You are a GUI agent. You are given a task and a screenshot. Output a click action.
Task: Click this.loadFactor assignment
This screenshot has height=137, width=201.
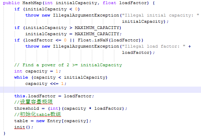pos(54,96)
